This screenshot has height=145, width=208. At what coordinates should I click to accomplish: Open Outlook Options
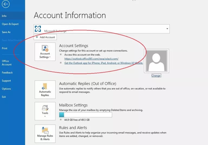[6, 89]
